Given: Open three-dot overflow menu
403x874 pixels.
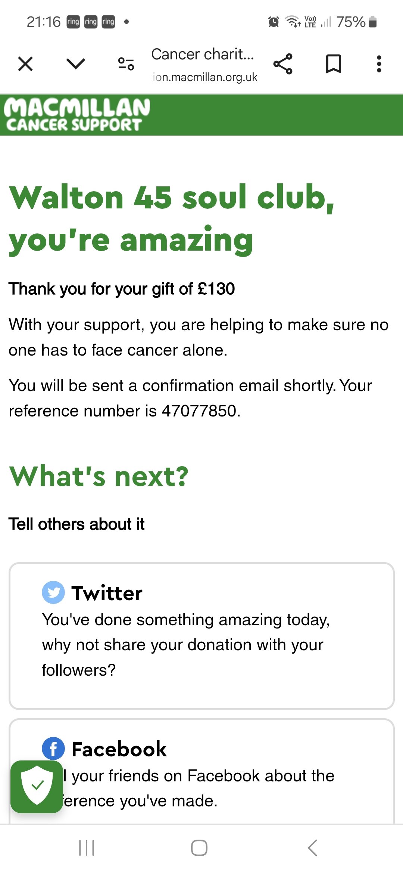Looking at the screenshot, I should pyautogui.click(x=379, y=64).
